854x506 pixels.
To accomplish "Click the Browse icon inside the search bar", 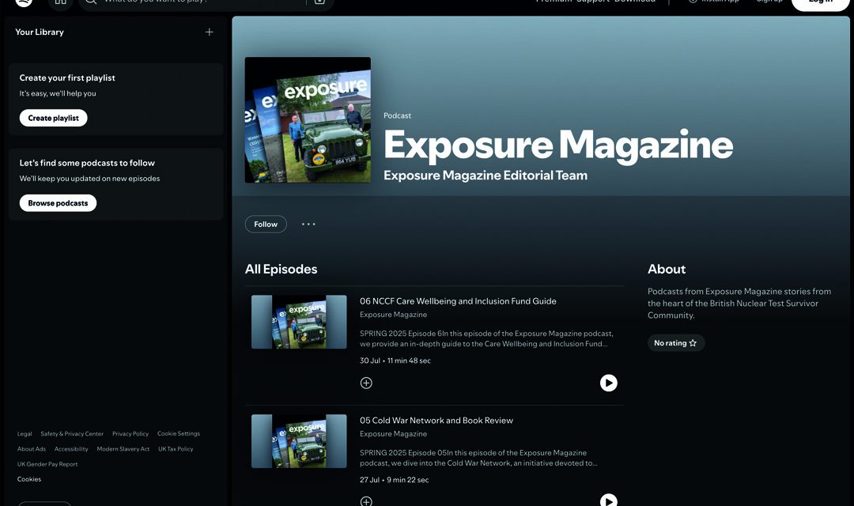I will tap(319, 2).
